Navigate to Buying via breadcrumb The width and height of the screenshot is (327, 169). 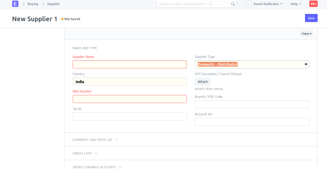(x=33, y=4)
